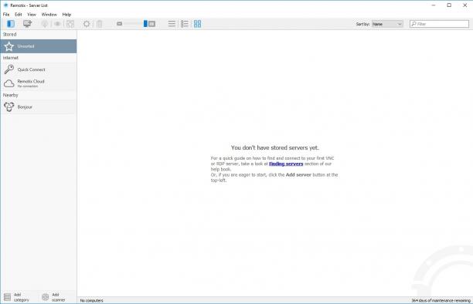The image size is (473, 304).
Task: Click Add scanner button
Action: pos(53,297)
